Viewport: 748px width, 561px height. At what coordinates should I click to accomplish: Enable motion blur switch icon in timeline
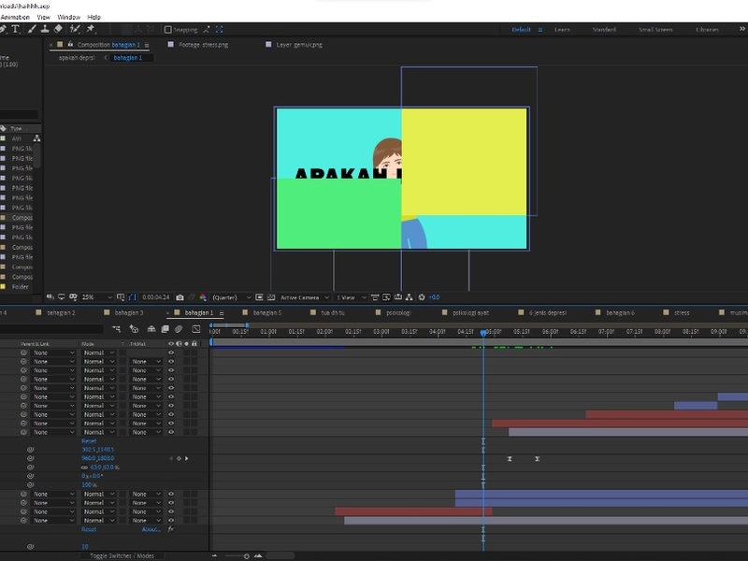[x=179, y=329]
